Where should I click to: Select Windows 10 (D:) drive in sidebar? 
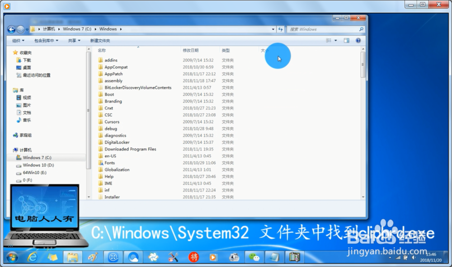38,165
